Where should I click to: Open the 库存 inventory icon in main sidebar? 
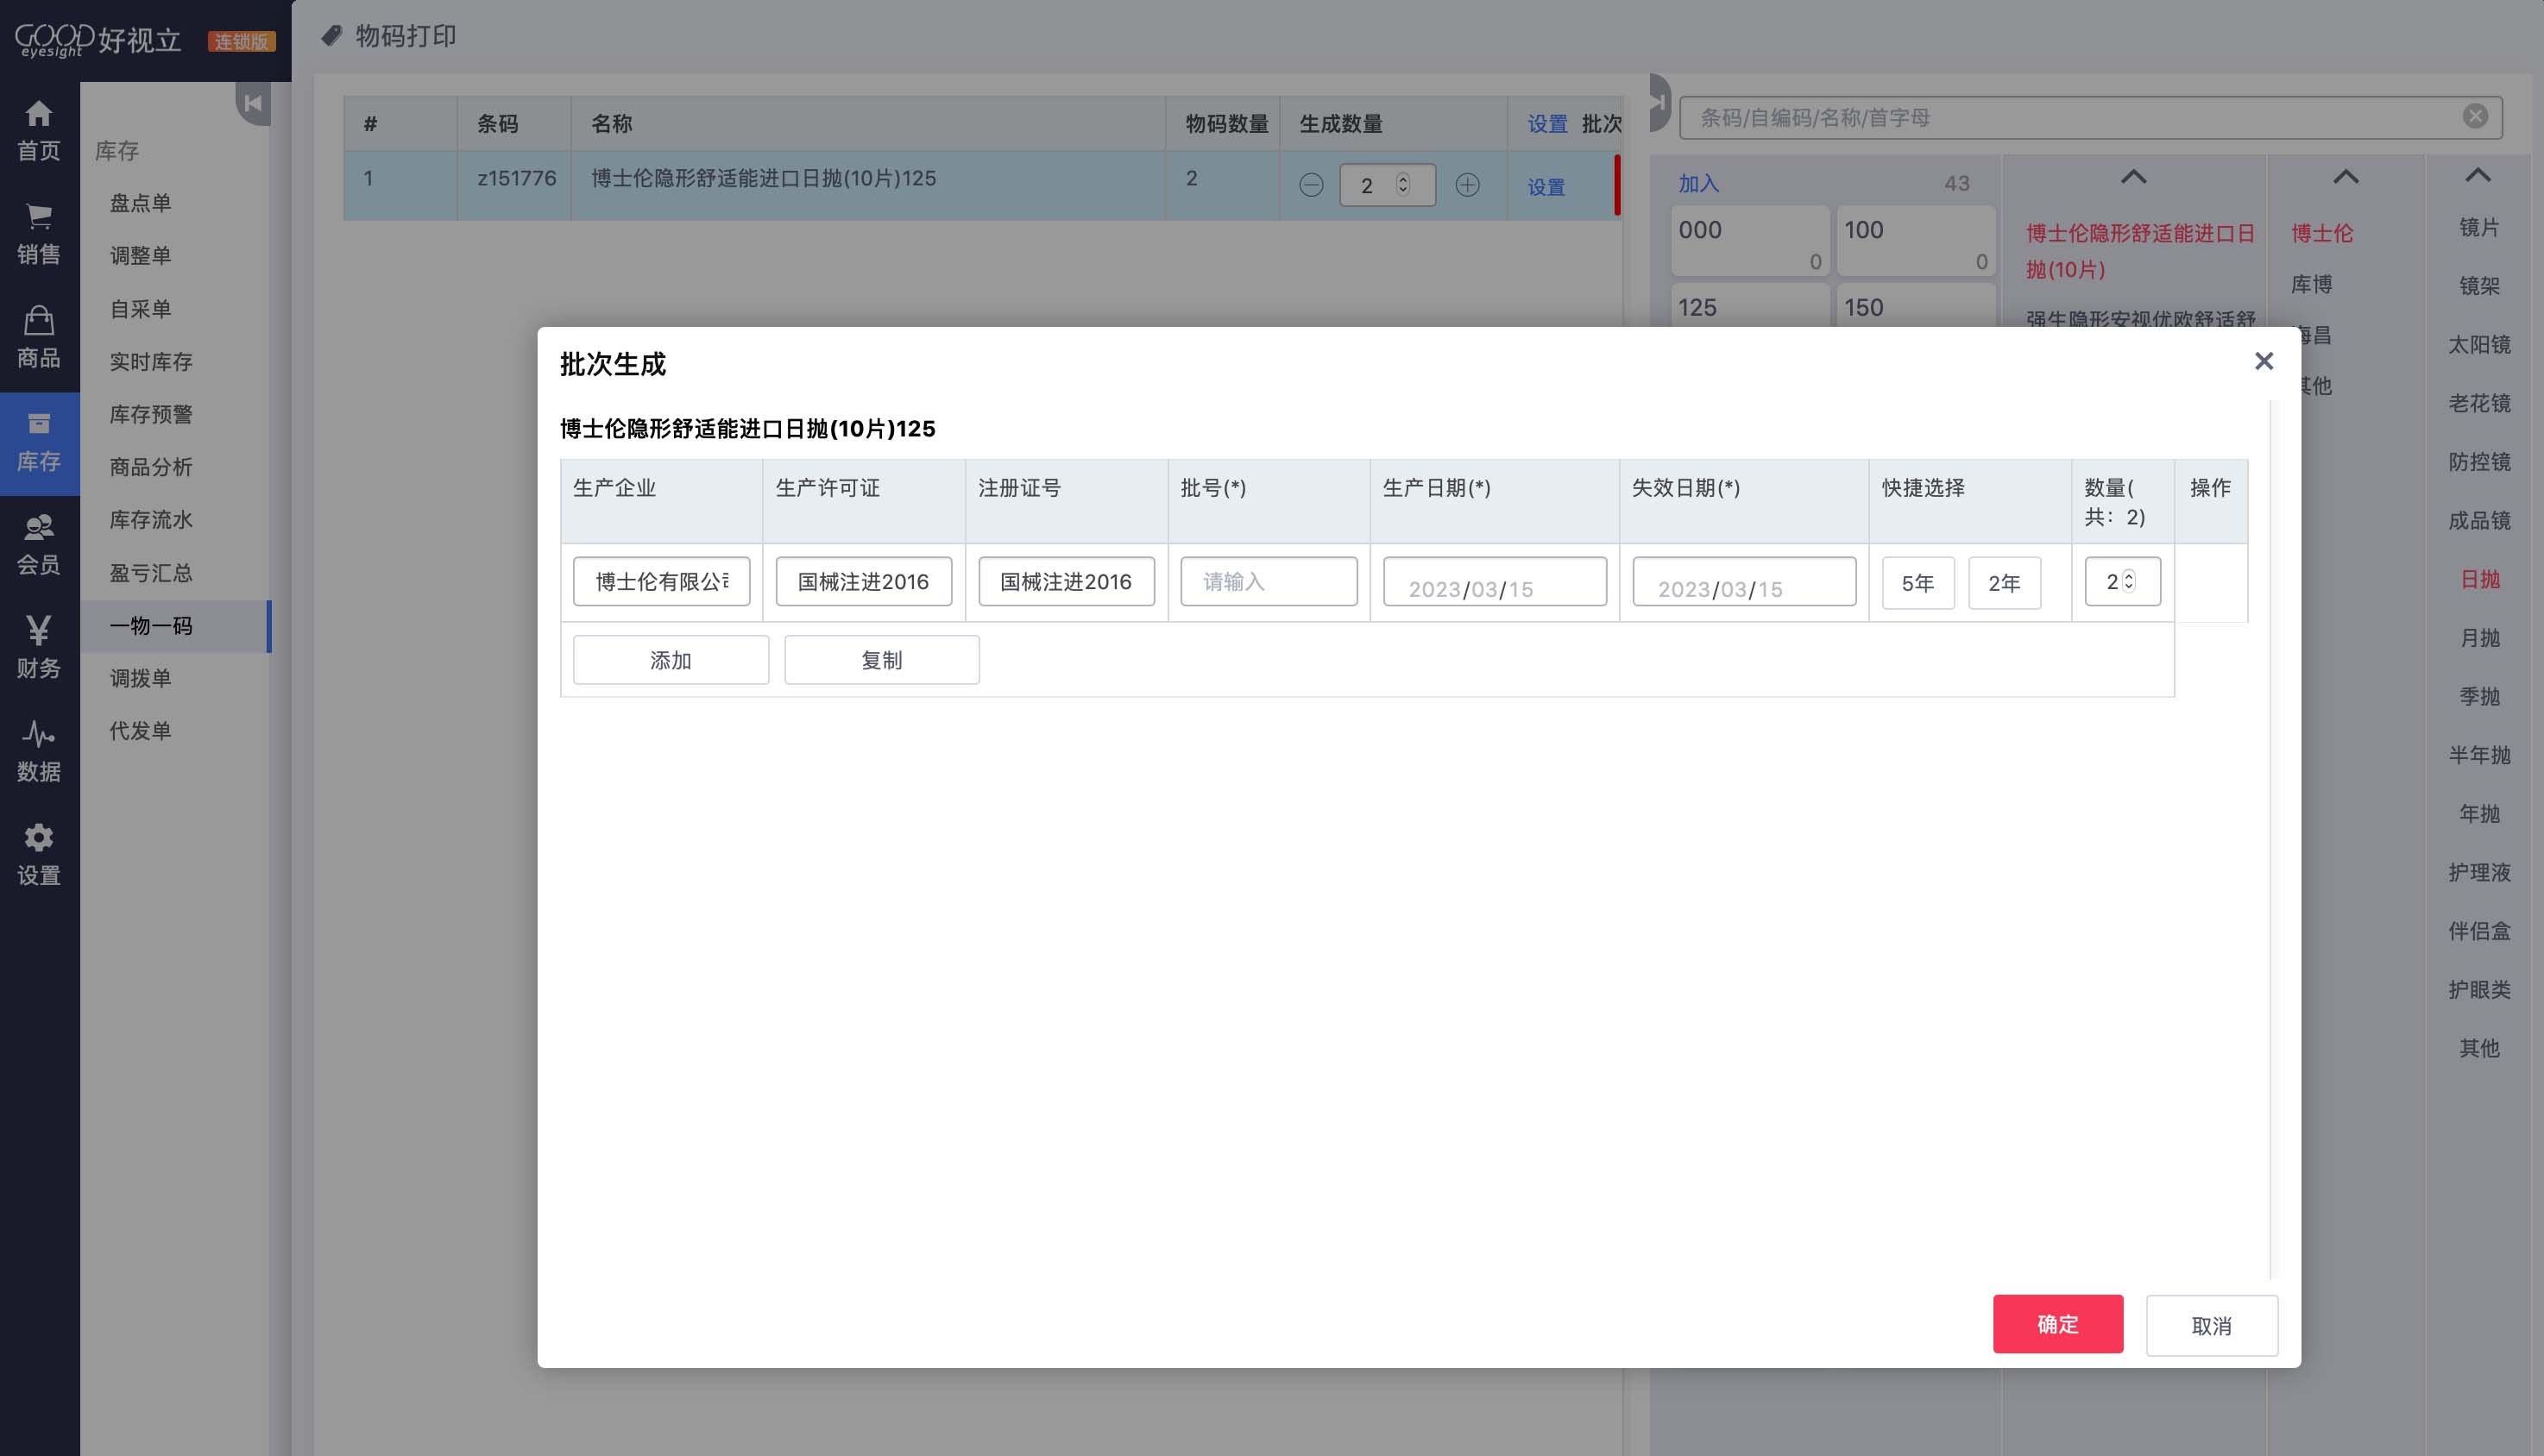click(39, 423)
